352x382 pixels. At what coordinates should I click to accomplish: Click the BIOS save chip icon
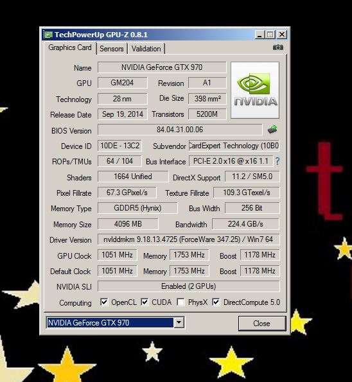(x=272, y=129)
